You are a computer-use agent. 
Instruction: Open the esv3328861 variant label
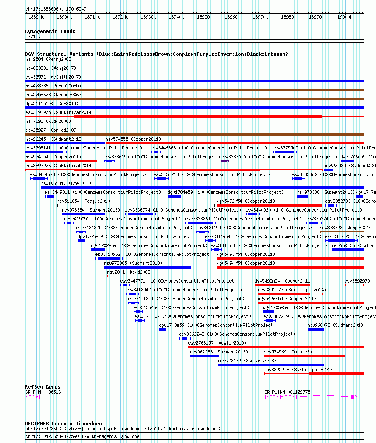(243, 219)
